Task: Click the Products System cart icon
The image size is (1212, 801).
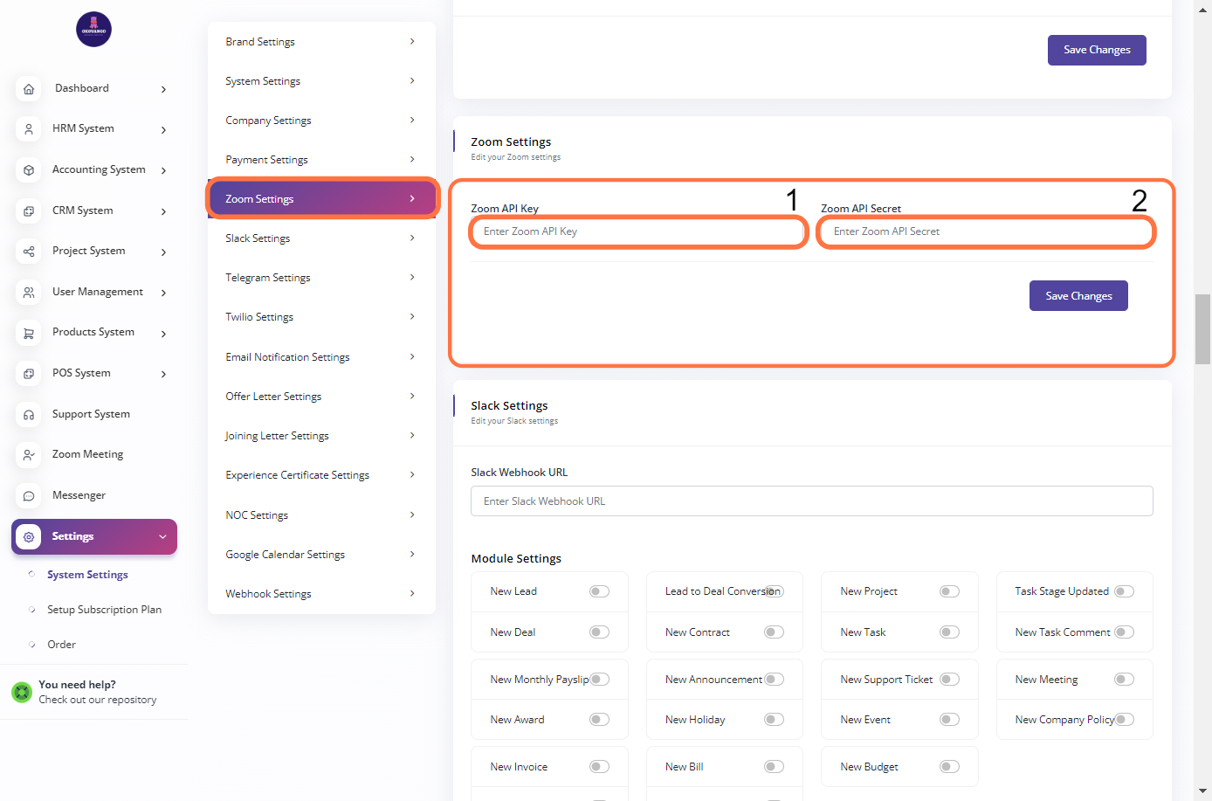Action: (29, 333)
